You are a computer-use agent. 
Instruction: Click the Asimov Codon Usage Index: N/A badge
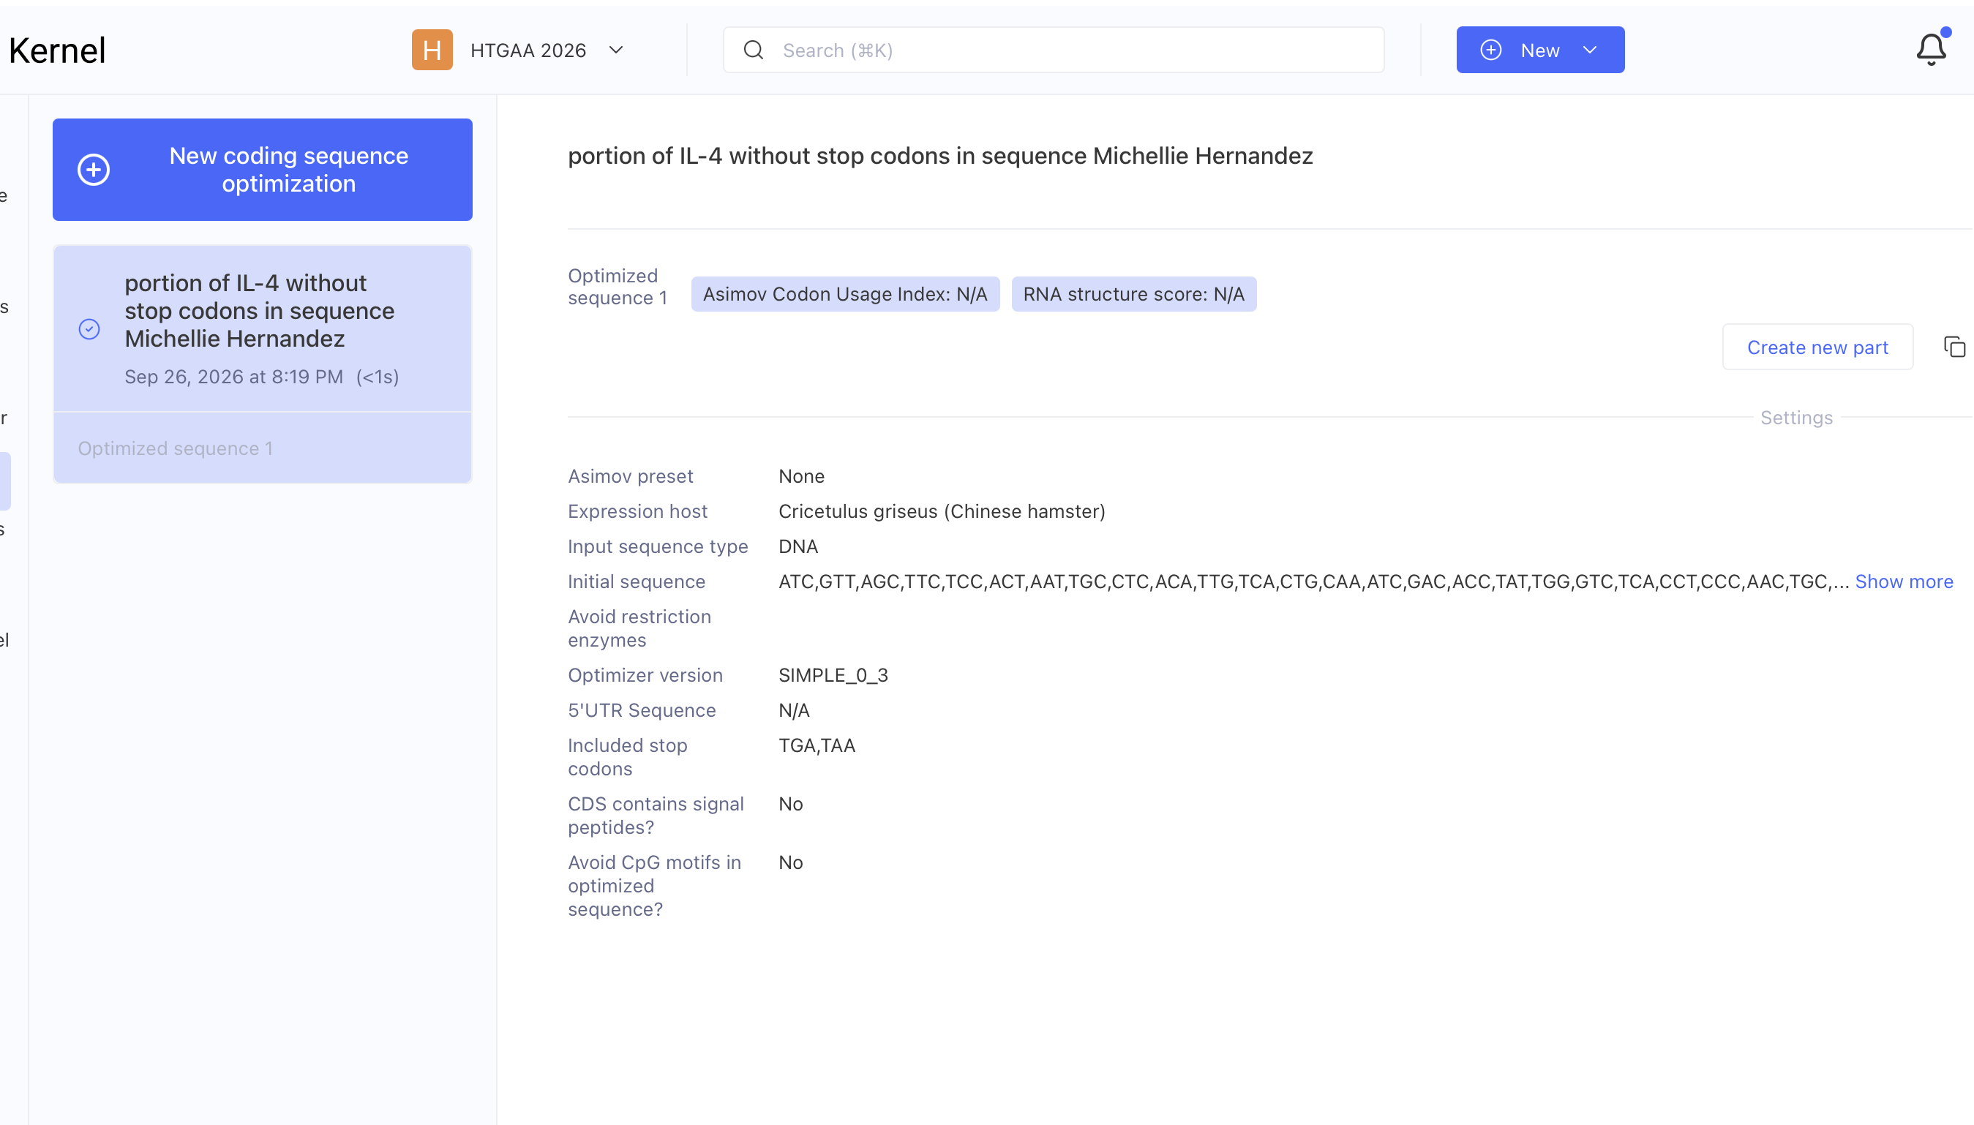click(x=845, y=294)
